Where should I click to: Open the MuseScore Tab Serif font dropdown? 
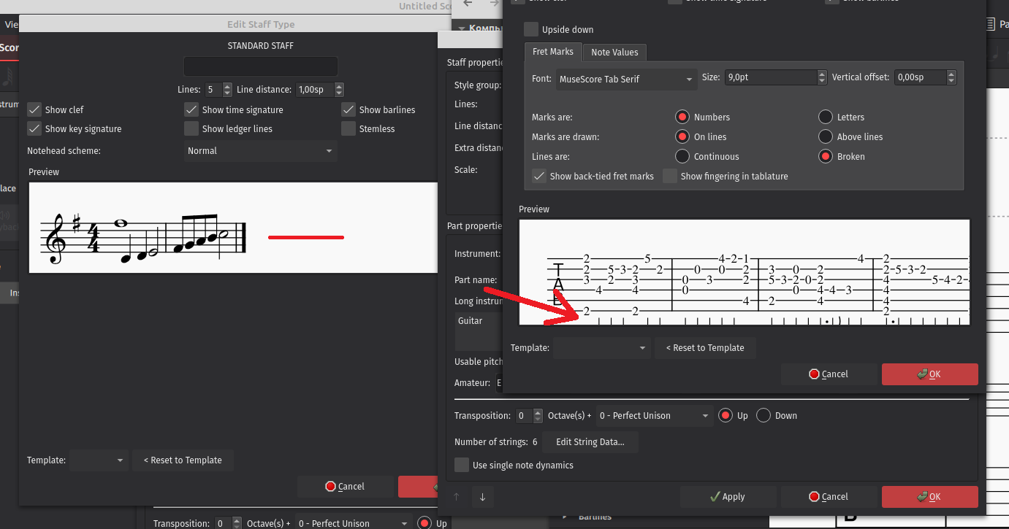625,79
